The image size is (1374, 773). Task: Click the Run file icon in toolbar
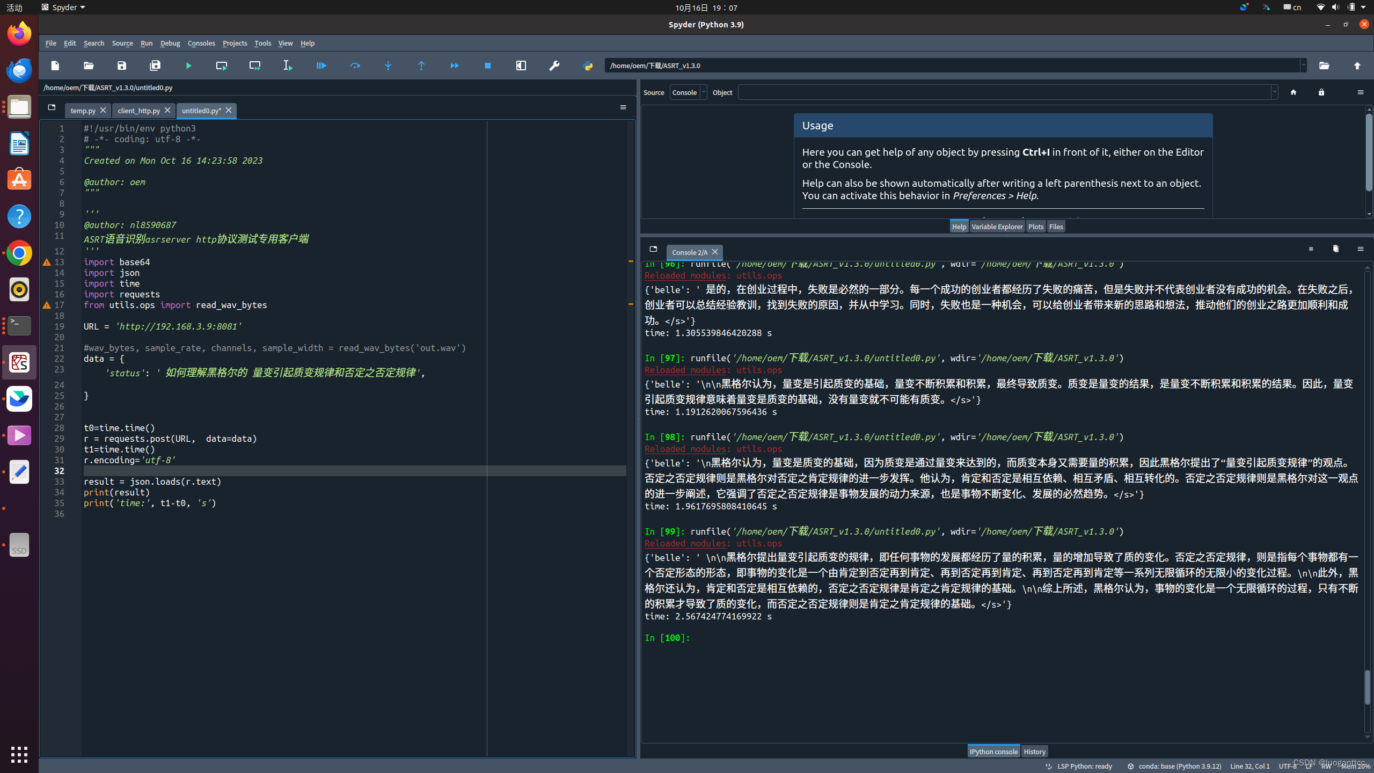pos(189,65)
